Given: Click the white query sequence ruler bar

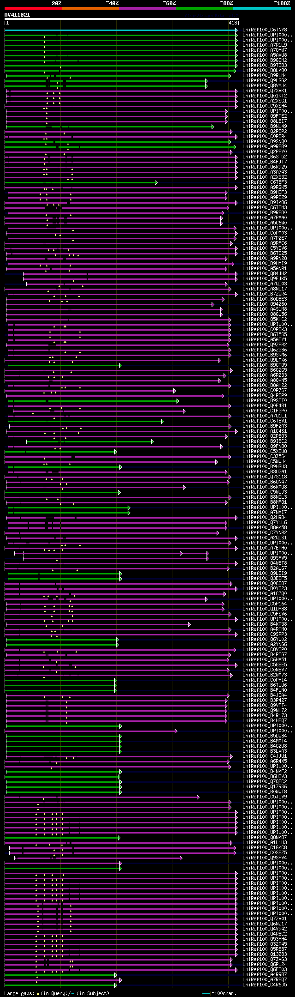Looking at the screenshot, I should click(122, 19).
